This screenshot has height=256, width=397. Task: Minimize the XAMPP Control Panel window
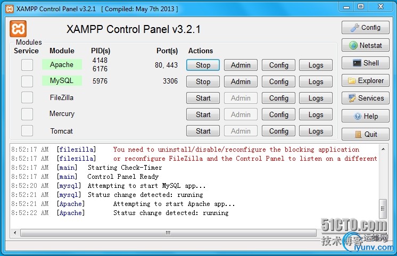click(346, 7)
